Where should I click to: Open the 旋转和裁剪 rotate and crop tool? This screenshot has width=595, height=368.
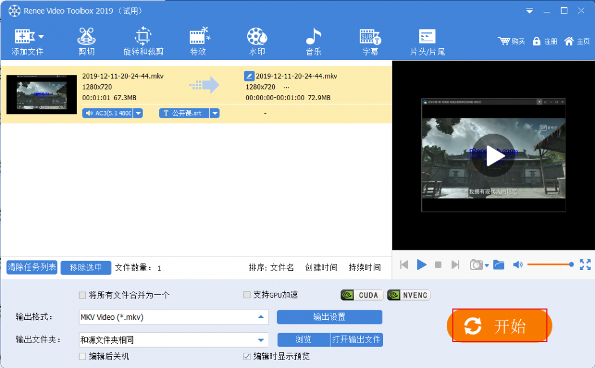[143, 42]
